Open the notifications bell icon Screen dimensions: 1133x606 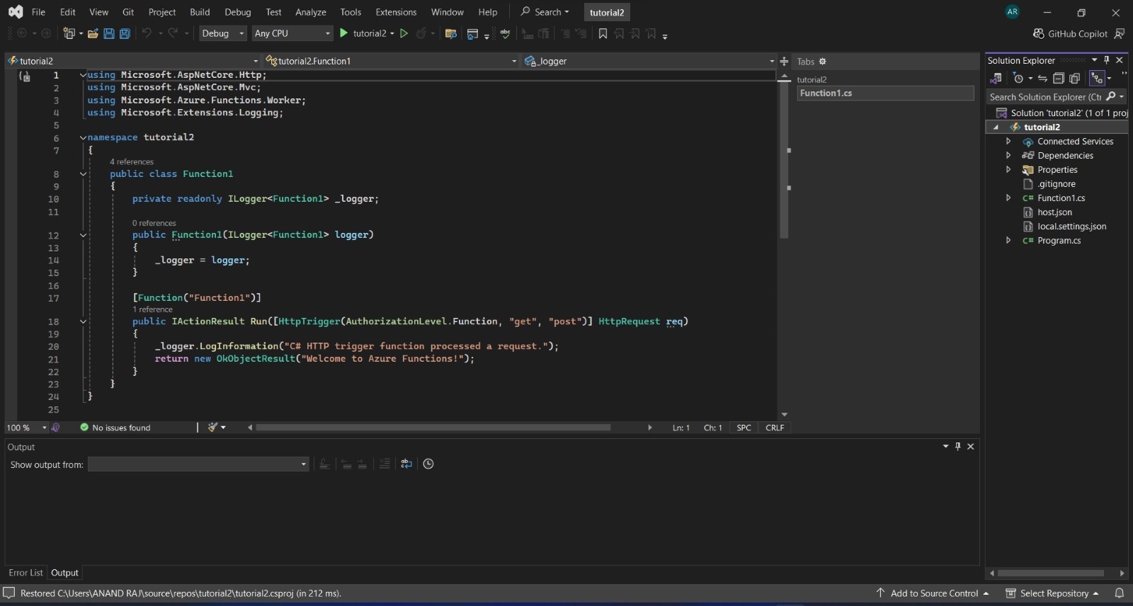coord(1120,593)
